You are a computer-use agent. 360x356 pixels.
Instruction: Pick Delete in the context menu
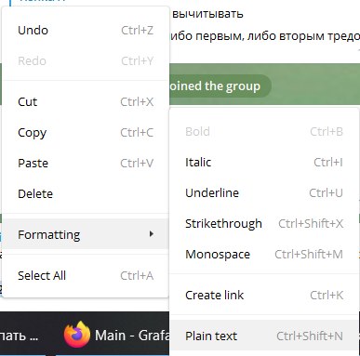click(x=86, y=193)
